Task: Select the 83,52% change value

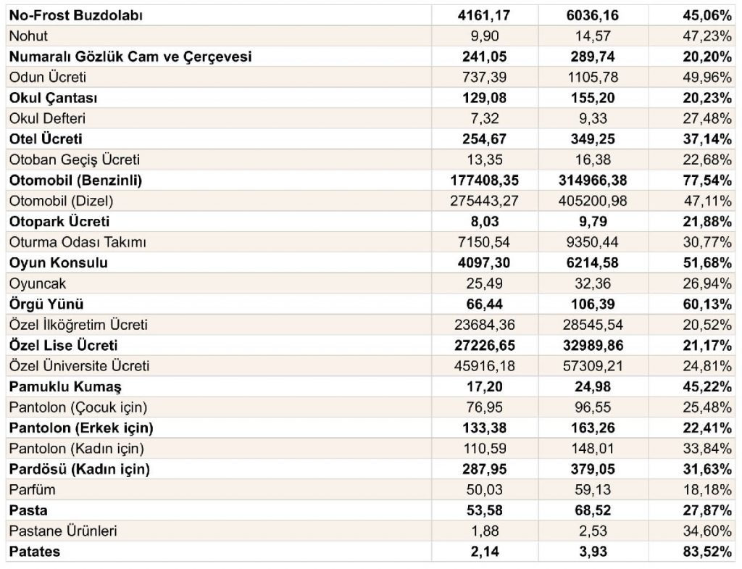Action: 707,552
